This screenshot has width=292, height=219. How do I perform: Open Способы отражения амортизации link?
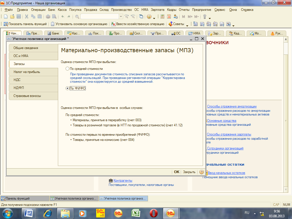(232, 106)
